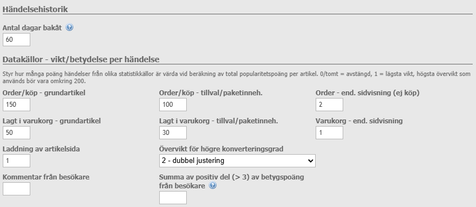Click the Order/köp - grundartikel label

(44, 93)
